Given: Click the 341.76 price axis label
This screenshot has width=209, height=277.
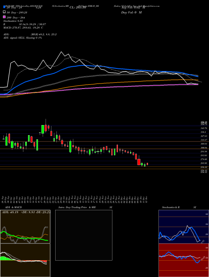Looking at the screenshot, I should click(x=204, y=128).
